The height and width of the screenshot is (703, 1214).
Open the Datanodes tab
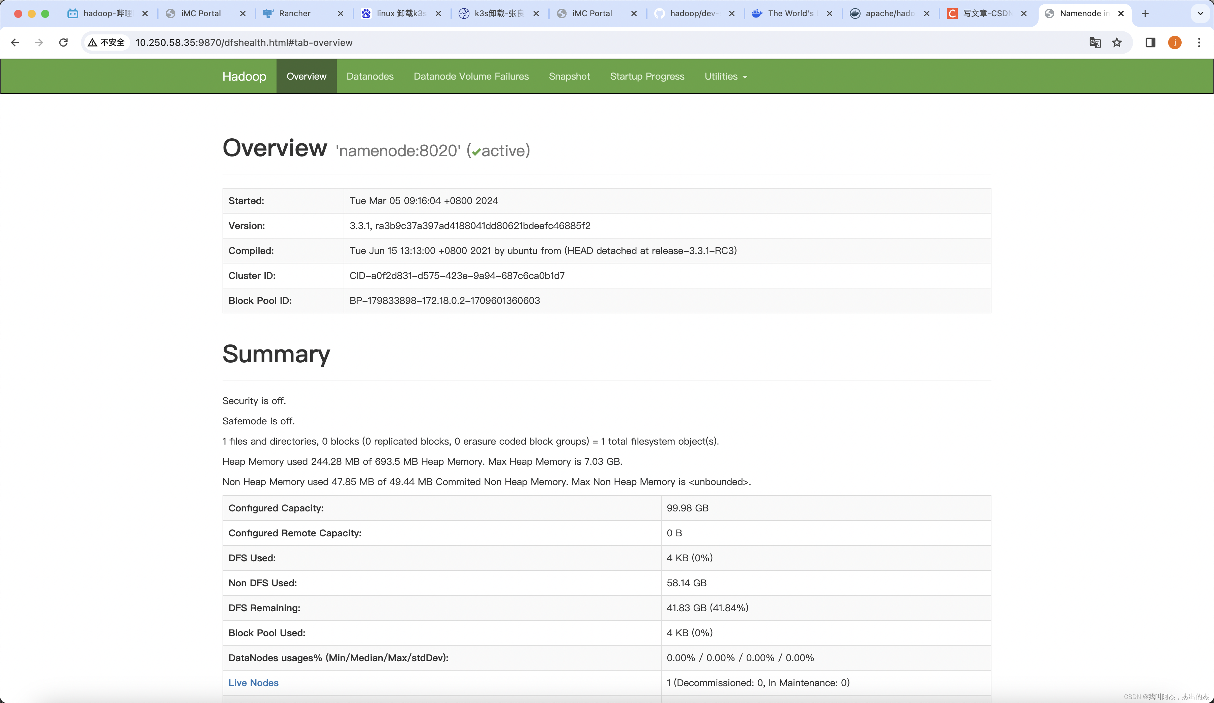click(x=370, y=76)
